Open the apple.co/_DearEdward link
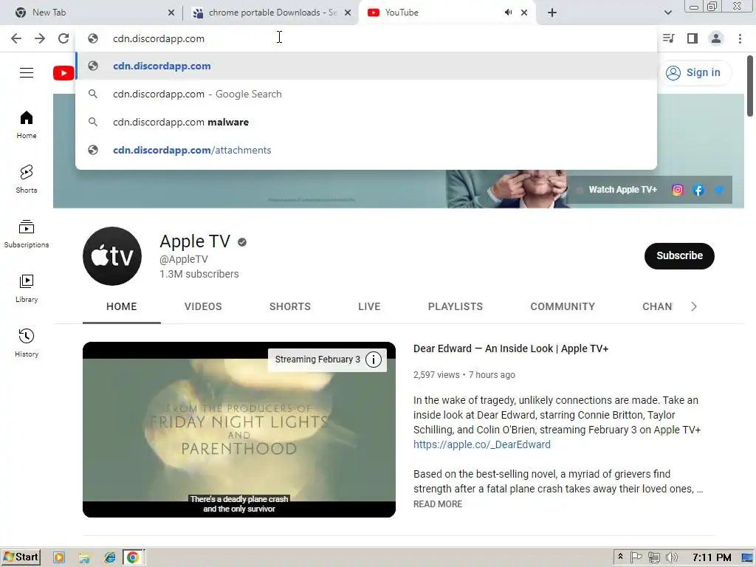The width and height of the screenshot is (756, 567). tap(481, 444)
